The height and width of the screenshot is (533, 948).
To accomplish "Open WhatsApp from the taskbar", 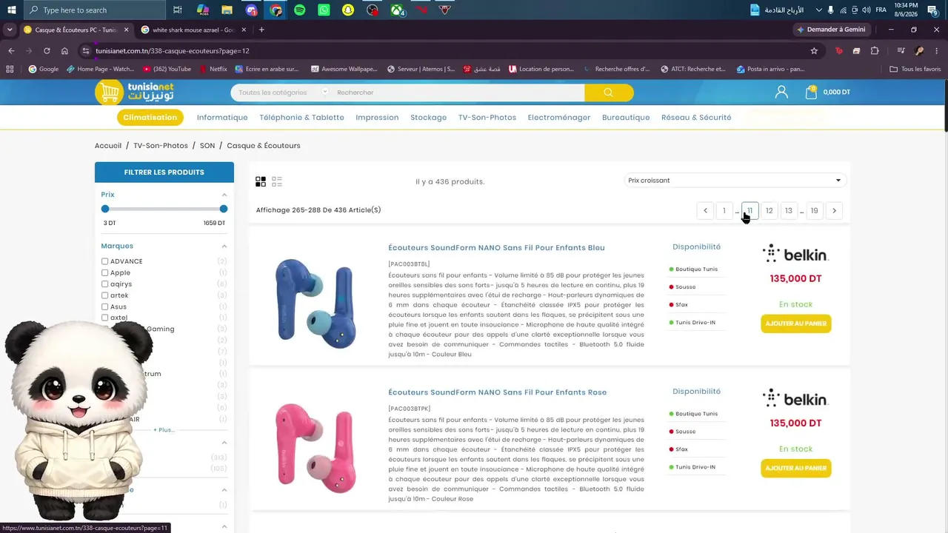I will point(324,10).
